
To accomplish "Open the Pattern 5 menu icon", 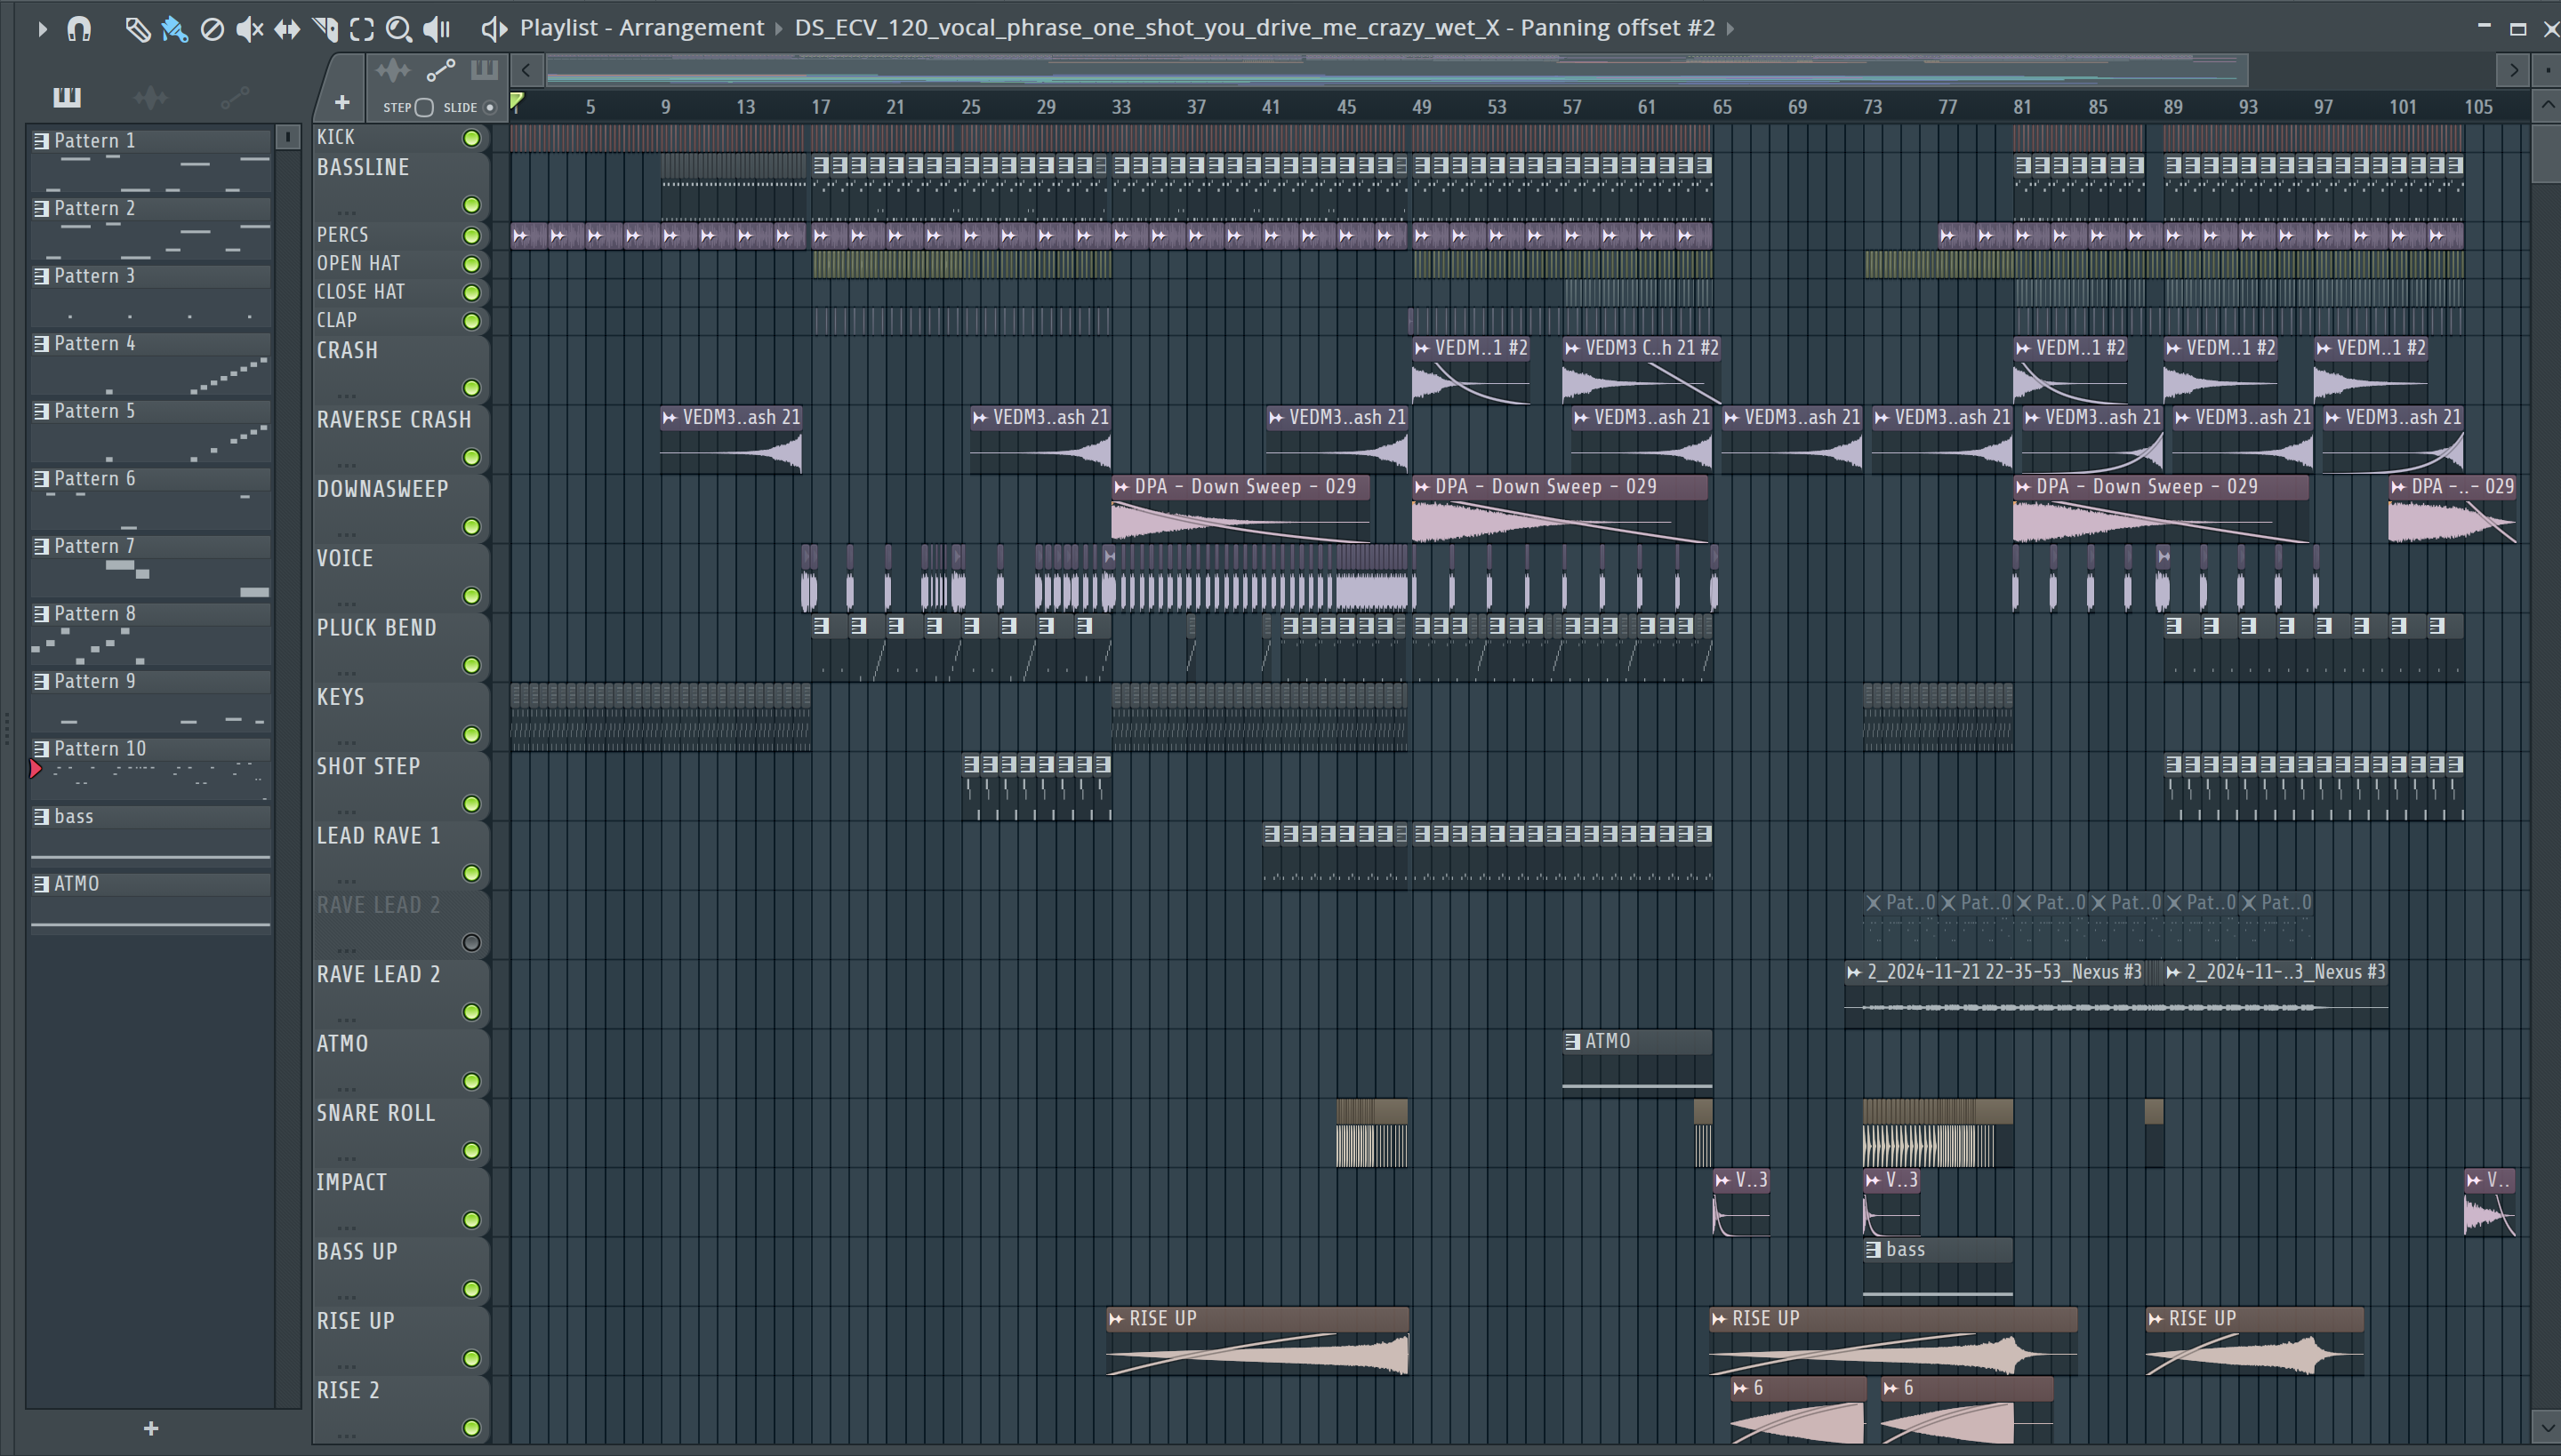I will tap(41, 411).
